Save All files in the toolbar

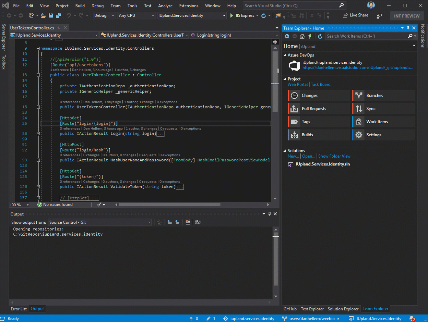pos(58,16)
